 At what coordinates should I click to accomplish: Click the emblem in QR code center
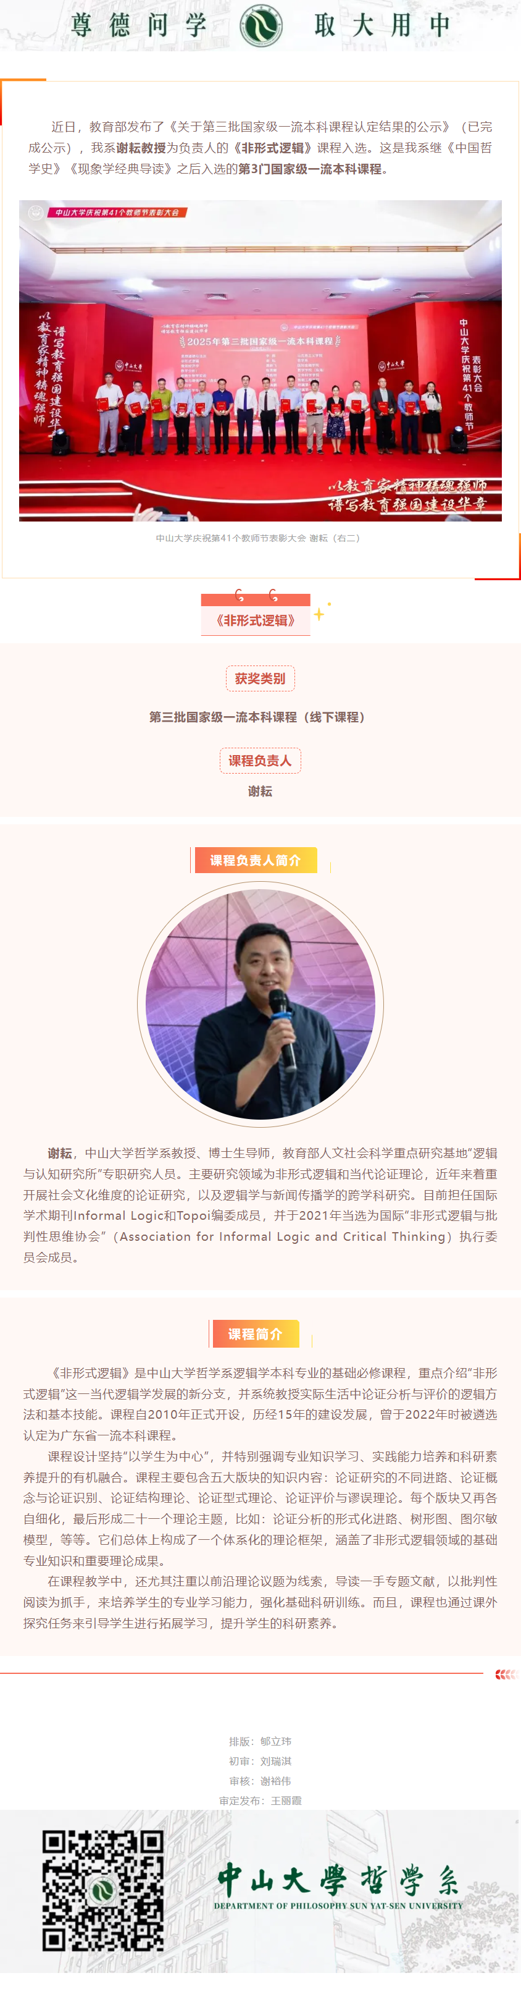click(102, 1890)
